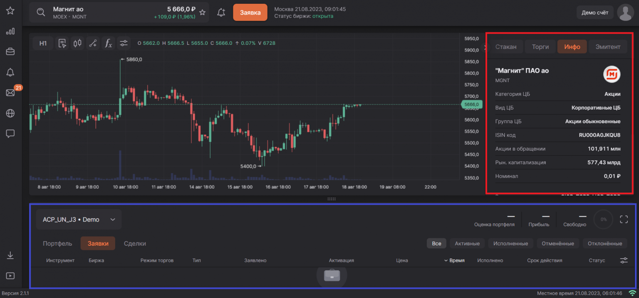
Task: Open the mail inbox with 21 badge
Action: [10, 93]
